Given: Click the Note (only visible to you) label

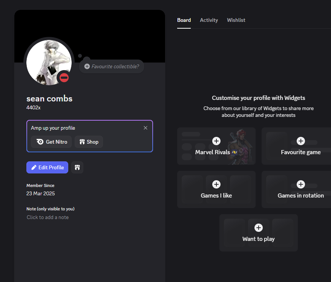Looking at the screenshot, I should (51, 209).
